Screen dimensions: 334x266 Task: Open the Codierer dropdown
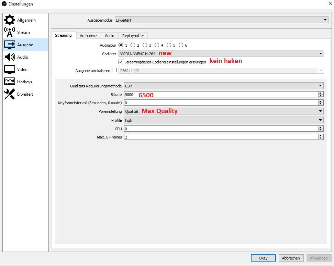pyautogui.click(x=221, y=53)
